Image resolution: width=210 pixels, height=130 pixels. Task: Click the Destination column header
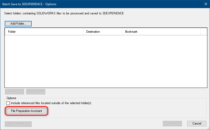[103, 32]
